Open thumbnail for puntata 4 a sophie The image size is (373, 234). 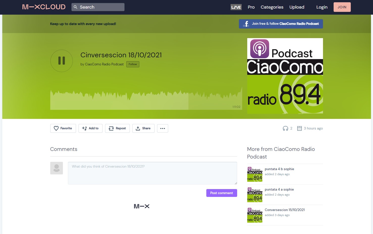coord(255,195)
